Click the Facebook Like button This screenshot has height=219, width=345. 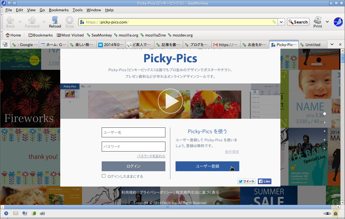click(264, 181)
